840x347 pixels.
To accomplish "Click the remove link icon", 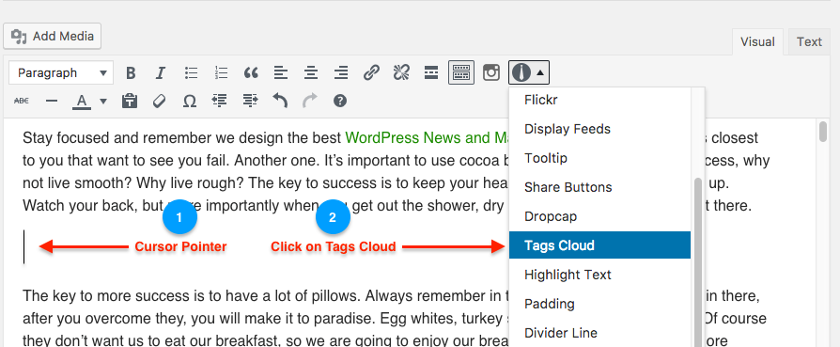I will pyautogui.click(x=401, y=73).
